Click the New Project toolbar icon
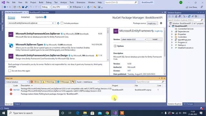 (x=14, y=7)
